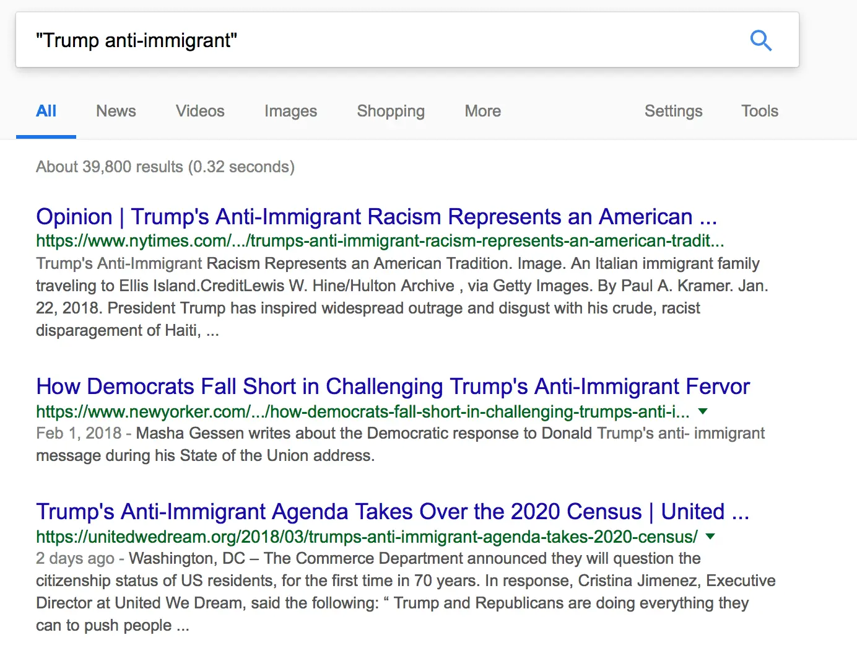Click the blue underline under the All tab
Viewport: 857px width, 653px height.
click(46, 134)
